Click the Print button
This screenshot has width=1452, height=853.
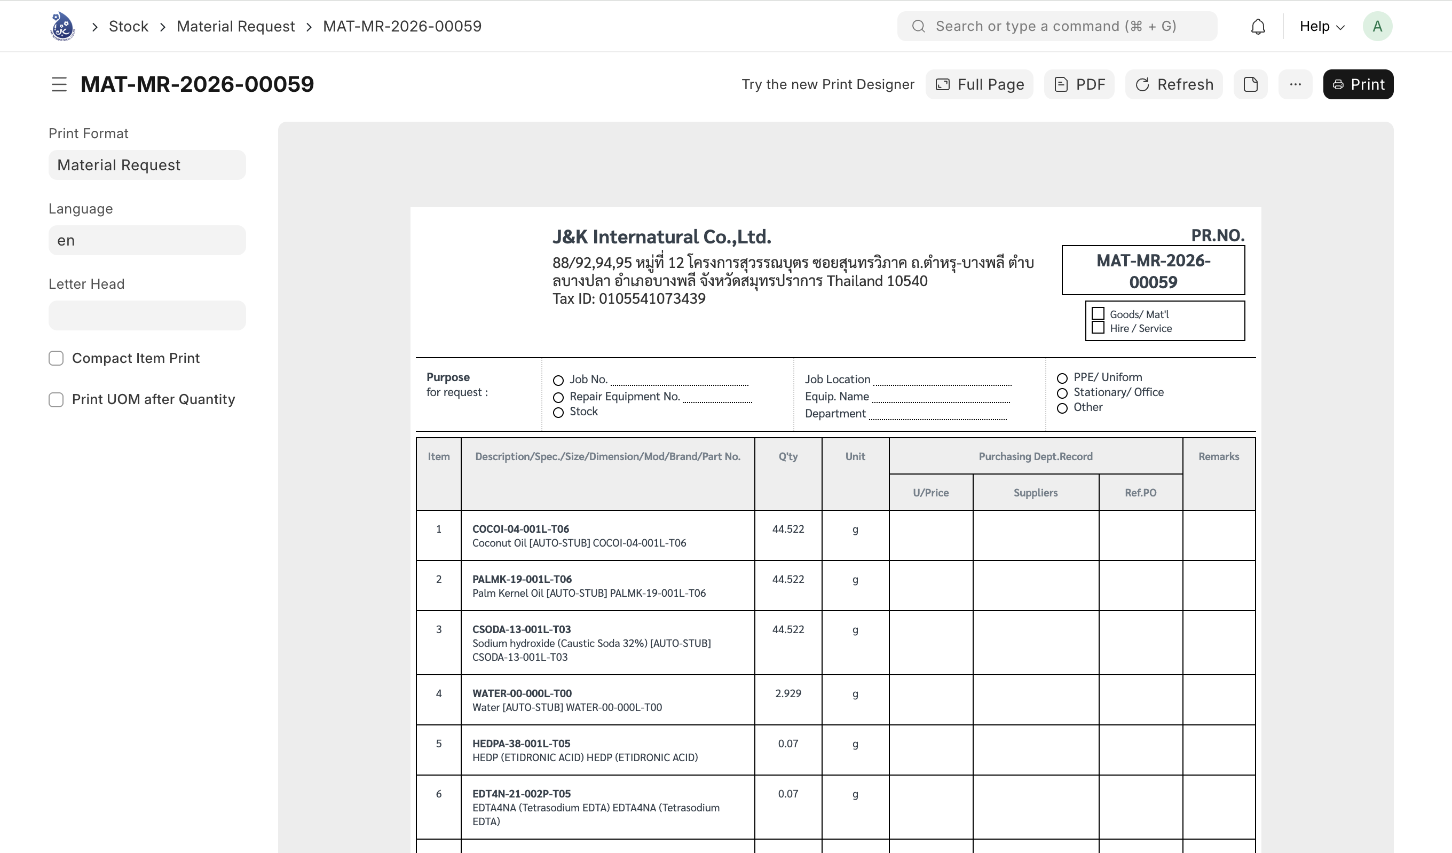click(1358, 84)
